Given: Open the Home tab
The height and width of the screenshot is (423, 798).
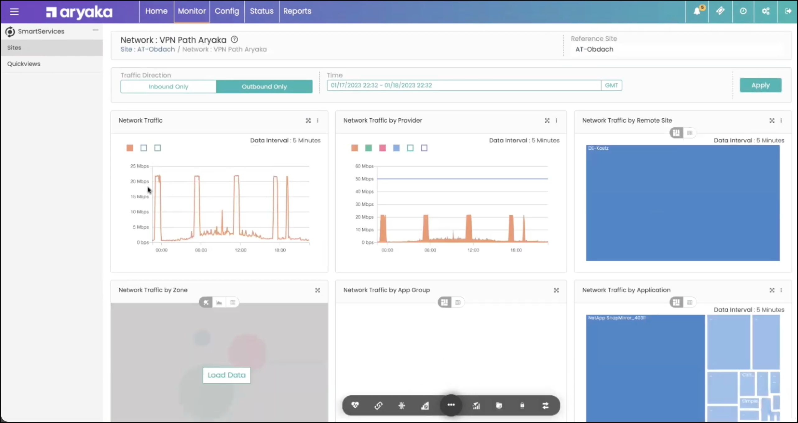Looking at the screenshot, I should point(156,11).
